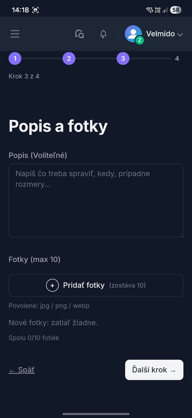Screen dimensions: 192x418
Task: Click the plus icon inside Pridať fotky
Action: [x=52, y=285]
